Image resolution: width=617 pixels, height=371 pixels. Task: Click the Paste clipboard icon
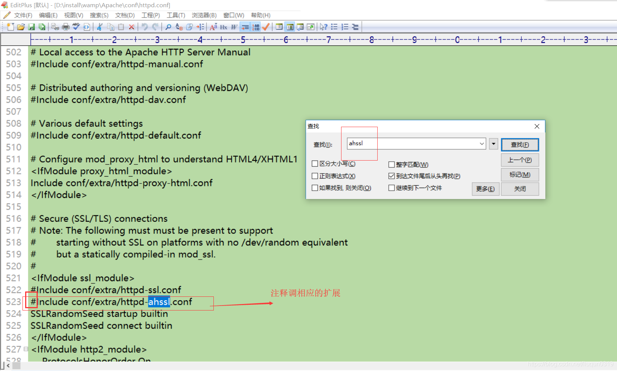tap(121, 27)
